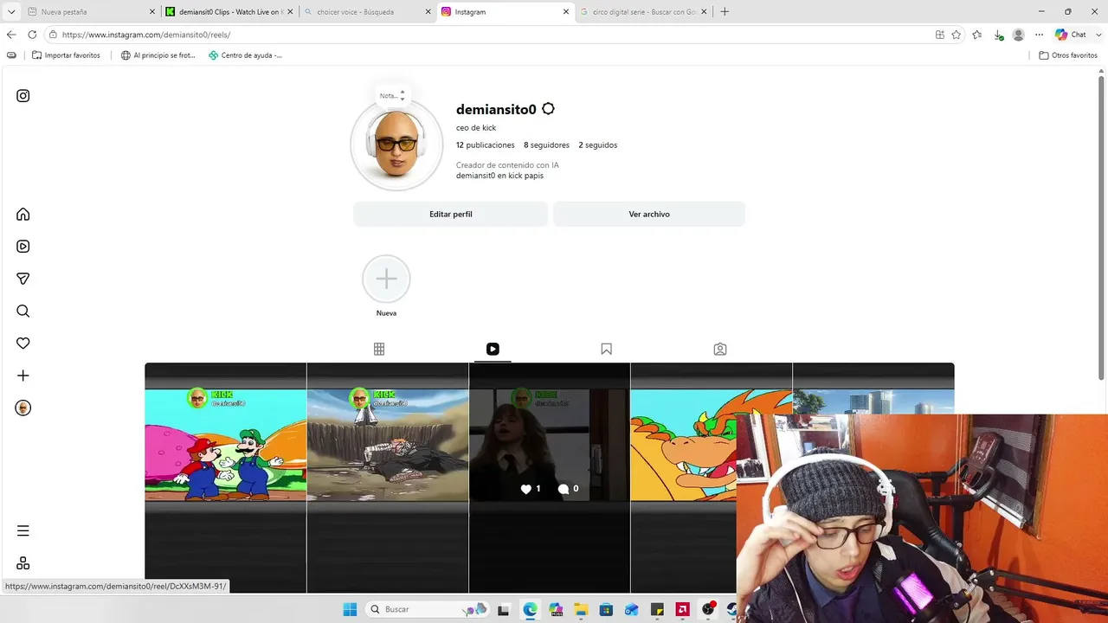The width and height of the screenshot is (1108, 623).
Task: Open the More hamburger menu in sidebar
Action: [23, 531]
